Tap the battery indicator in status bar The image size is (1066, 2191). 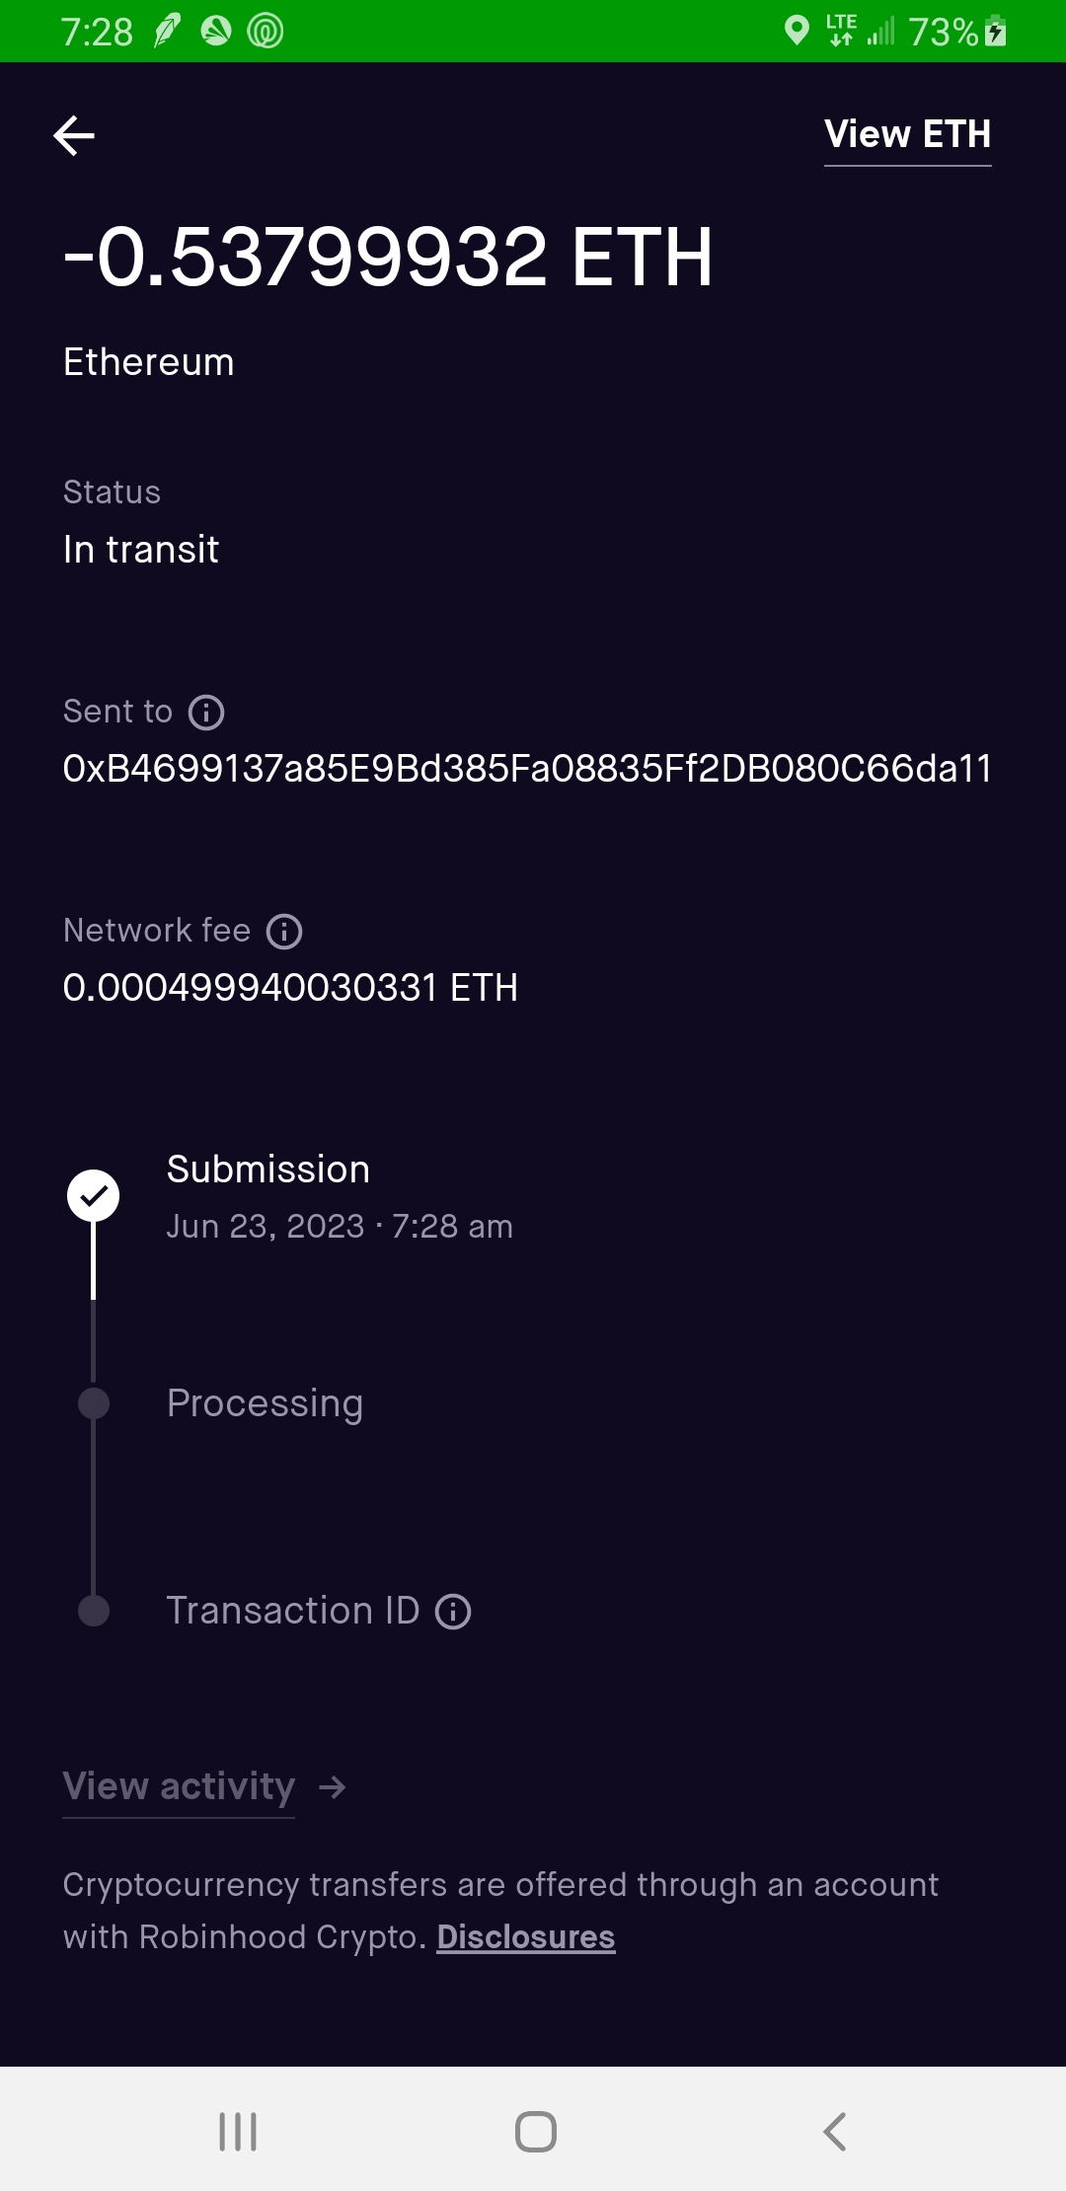pos(996,32)
